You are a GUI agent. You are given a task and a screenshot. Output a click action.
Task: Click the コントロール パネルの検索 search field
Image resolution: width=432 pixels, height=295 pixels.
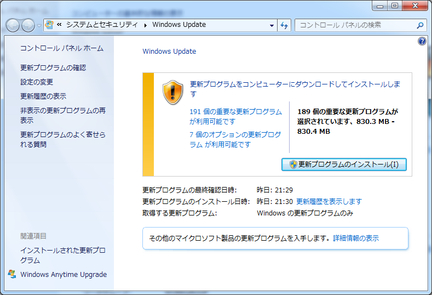[x=361, y=25]
